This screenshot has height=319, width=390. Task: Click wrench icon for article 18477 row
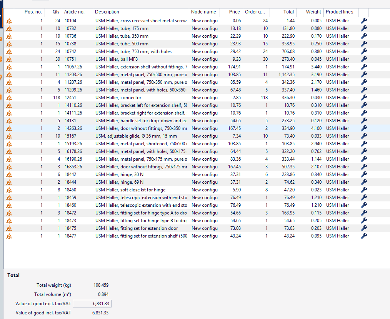pyautogui.click(x=363, y=236)
